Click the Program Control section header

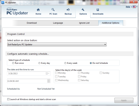tap(69, 34)
